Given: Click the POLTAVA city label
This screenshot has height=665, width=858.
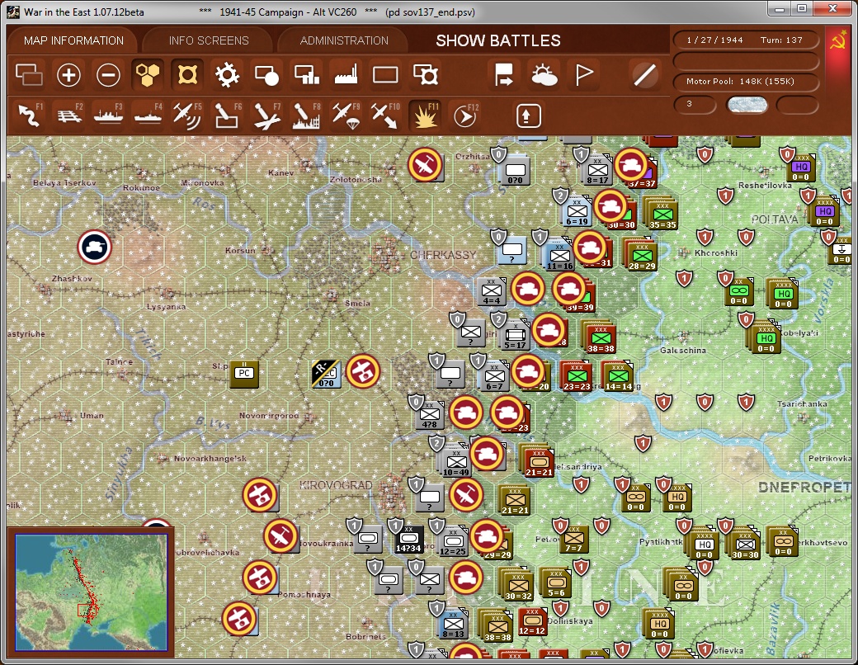Looking at the screenshot, I should [775, 219].
